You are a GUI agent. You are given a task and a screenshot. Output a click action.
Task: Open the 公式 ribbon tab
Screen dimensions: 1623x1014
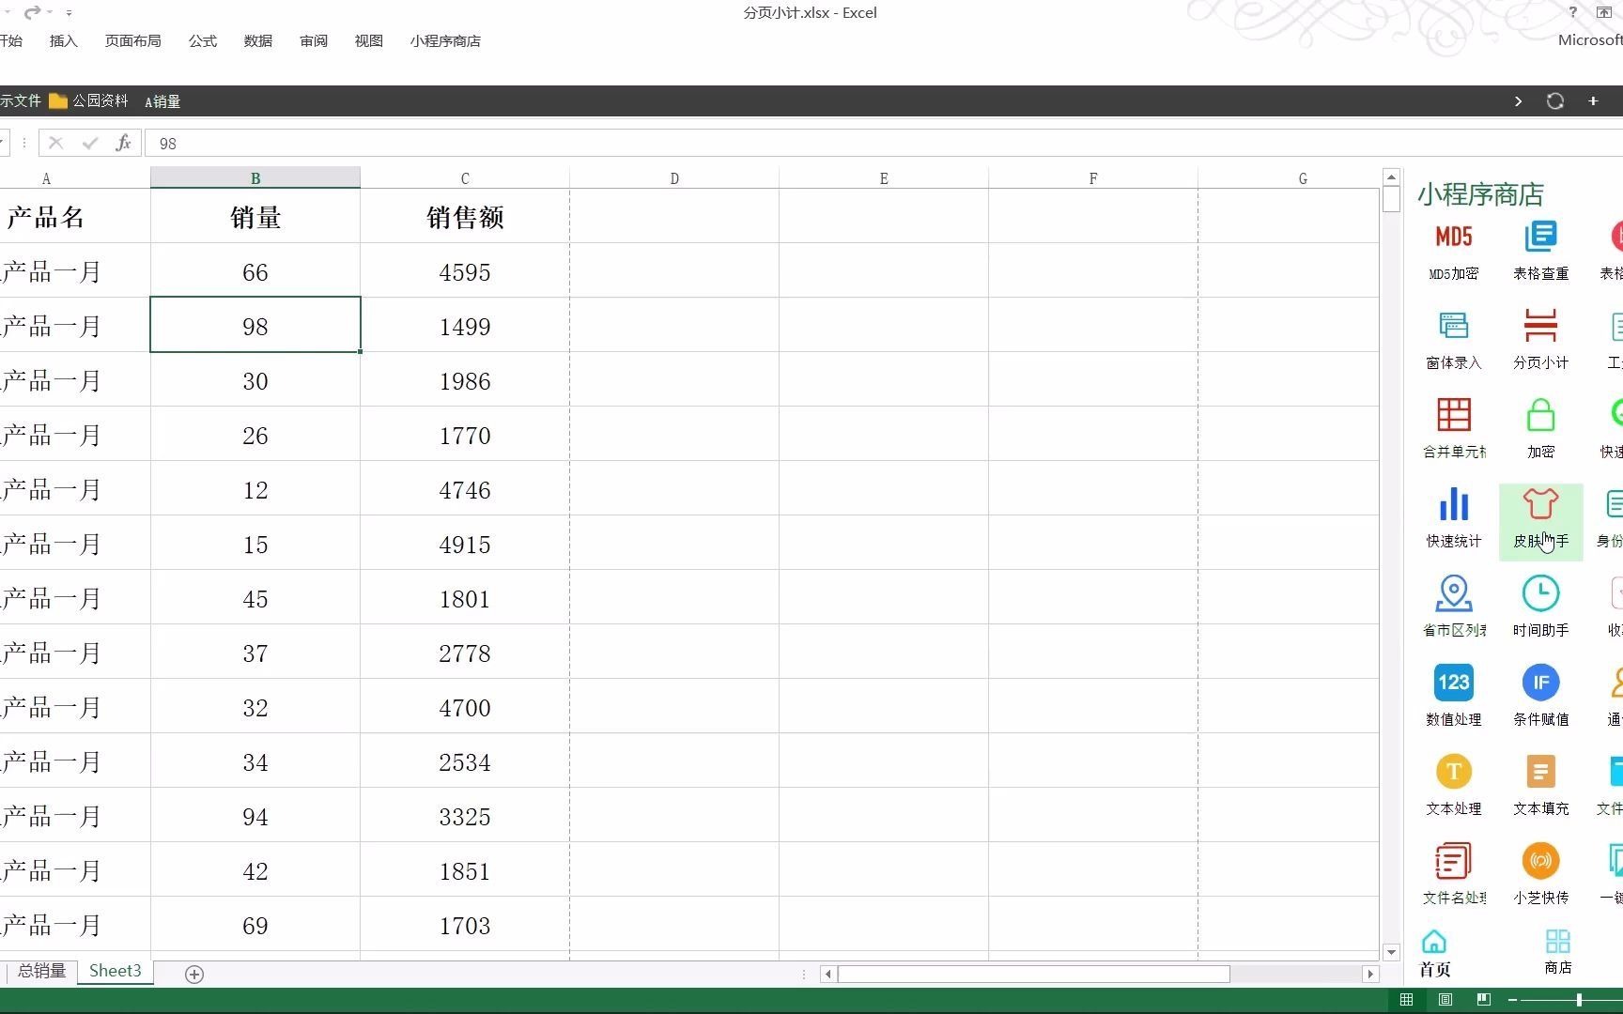pos(202,41)
